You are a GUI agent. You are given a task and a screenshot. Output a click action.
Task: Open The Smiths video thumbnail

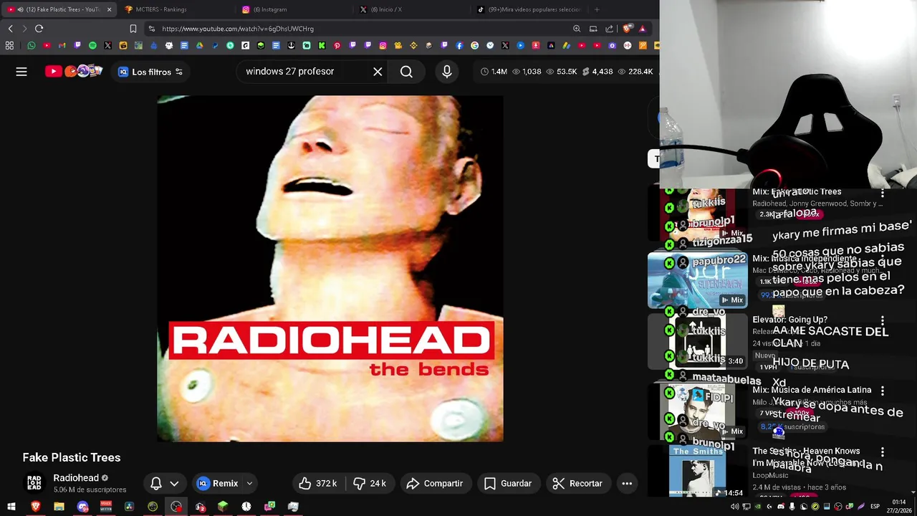[x=697, y=472]
